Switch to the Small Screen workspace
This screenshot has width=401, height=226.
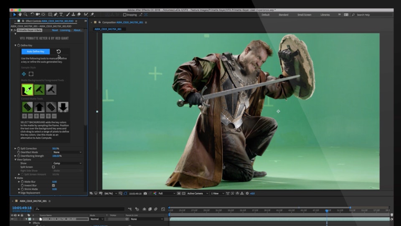(x=304, y=15)
